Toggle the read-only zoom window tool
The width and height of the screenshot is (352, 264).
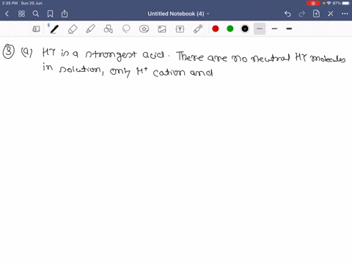pyautogui.click(x=36, y=29)
